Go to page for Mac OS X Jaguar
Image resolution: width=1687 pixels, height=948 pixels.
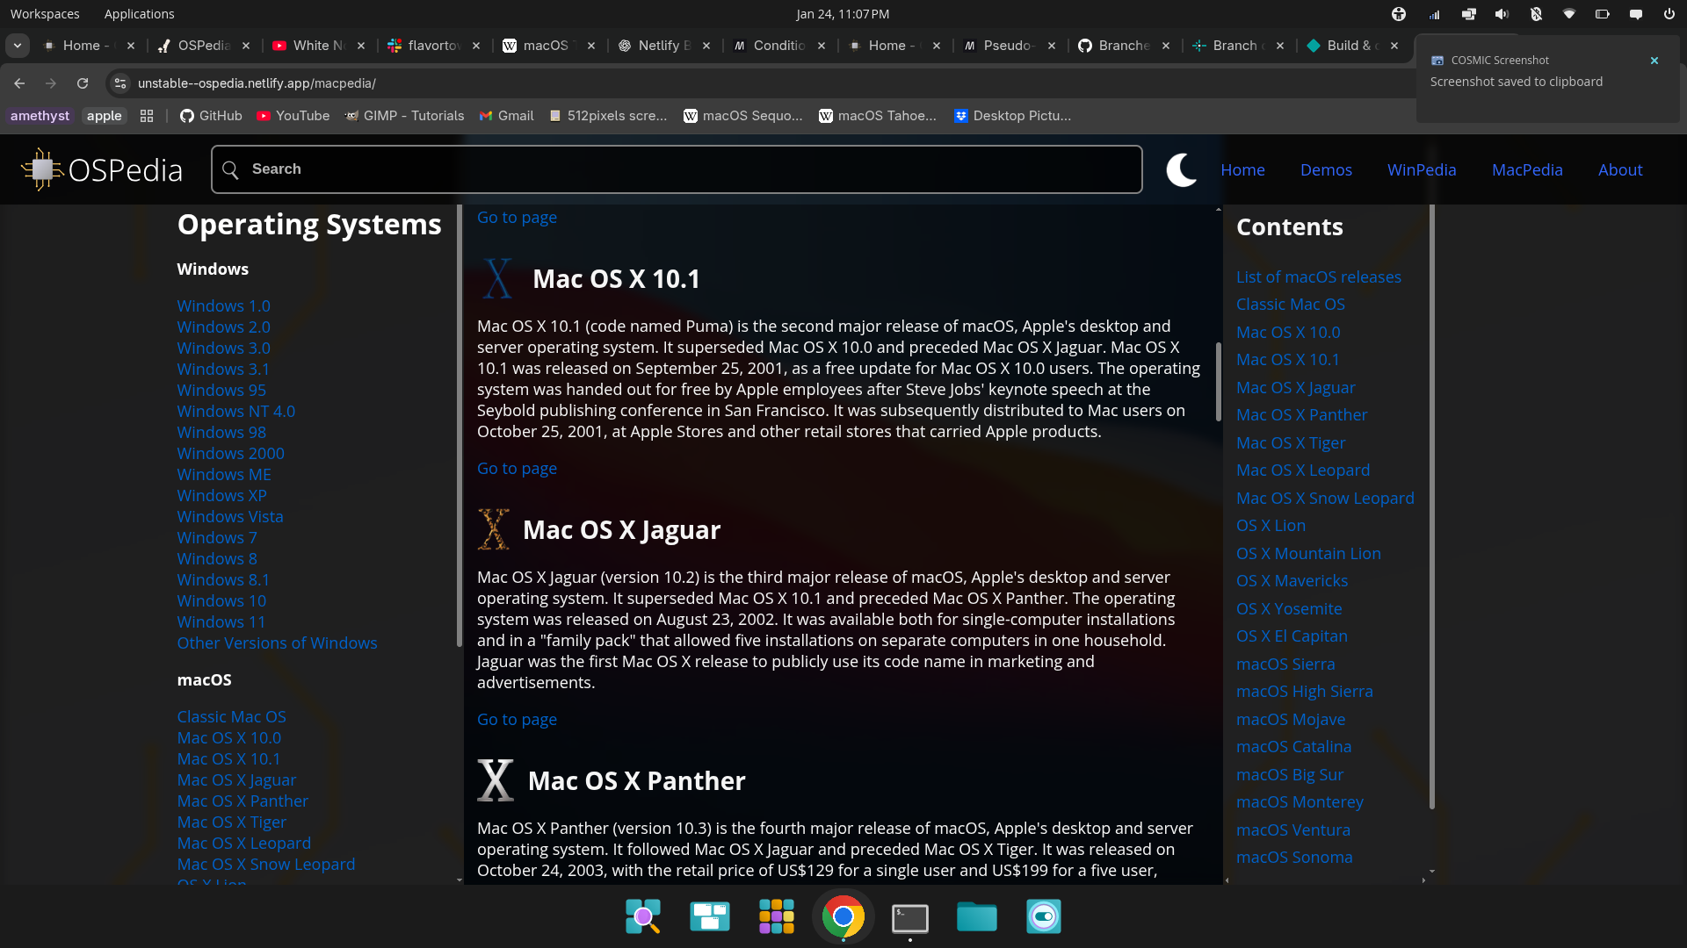point(517,719)
